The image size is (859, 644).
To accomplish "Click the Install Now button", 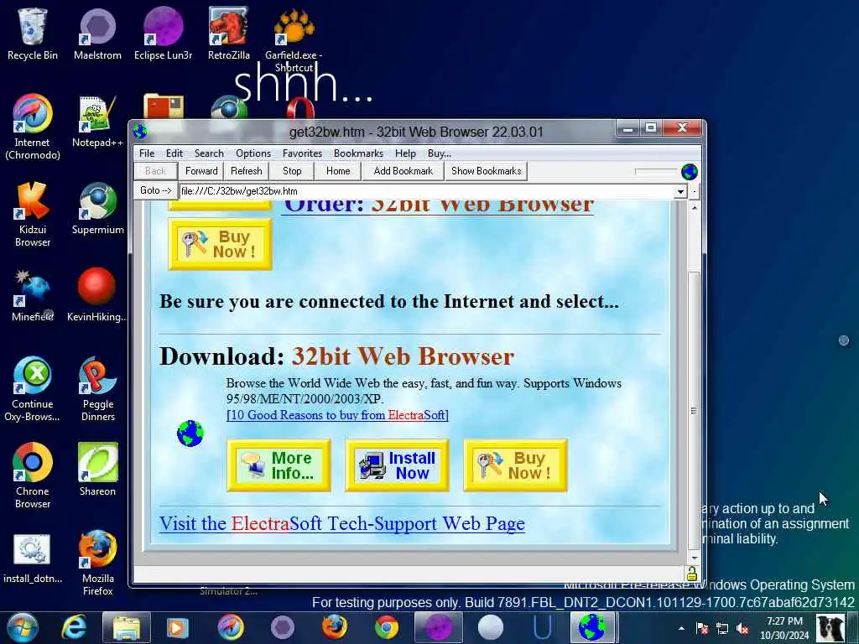I will coord(397,465).
